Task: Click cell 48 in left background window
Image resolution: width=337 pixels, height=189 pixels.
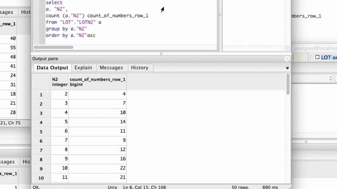Action: pos(8,57)
